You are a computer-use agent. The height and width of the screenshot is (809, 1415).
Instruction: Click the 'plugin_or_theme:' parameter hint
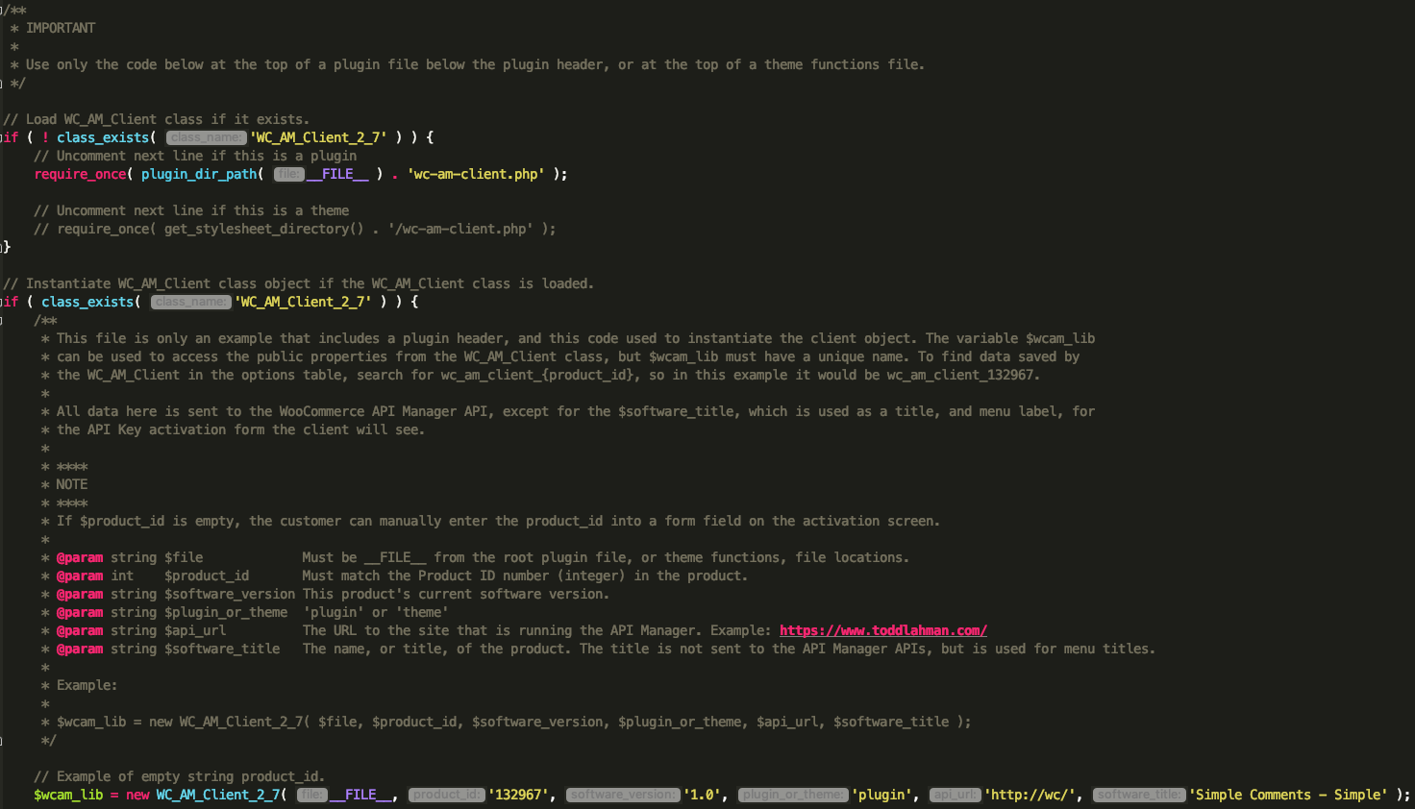792,795
